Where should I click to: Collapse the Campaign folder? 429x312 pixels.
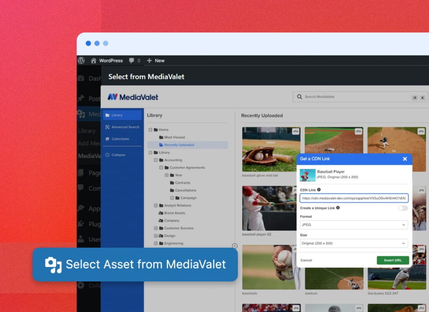(172, 198)
